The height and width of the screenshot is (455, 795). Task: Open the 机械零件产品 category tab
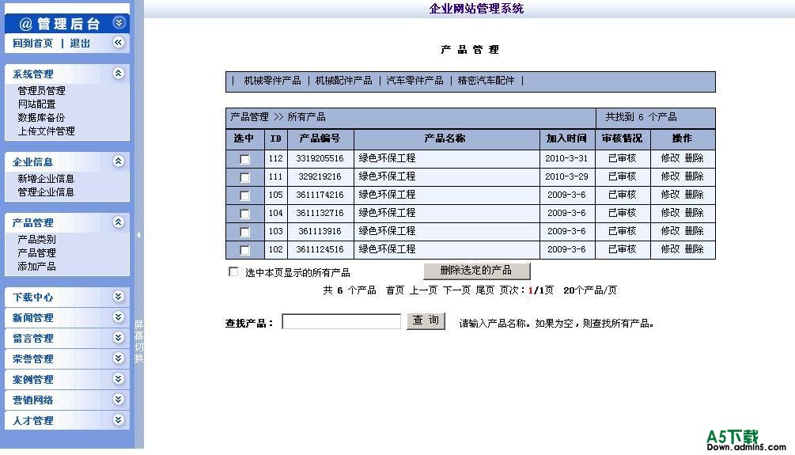coord(272,81)
